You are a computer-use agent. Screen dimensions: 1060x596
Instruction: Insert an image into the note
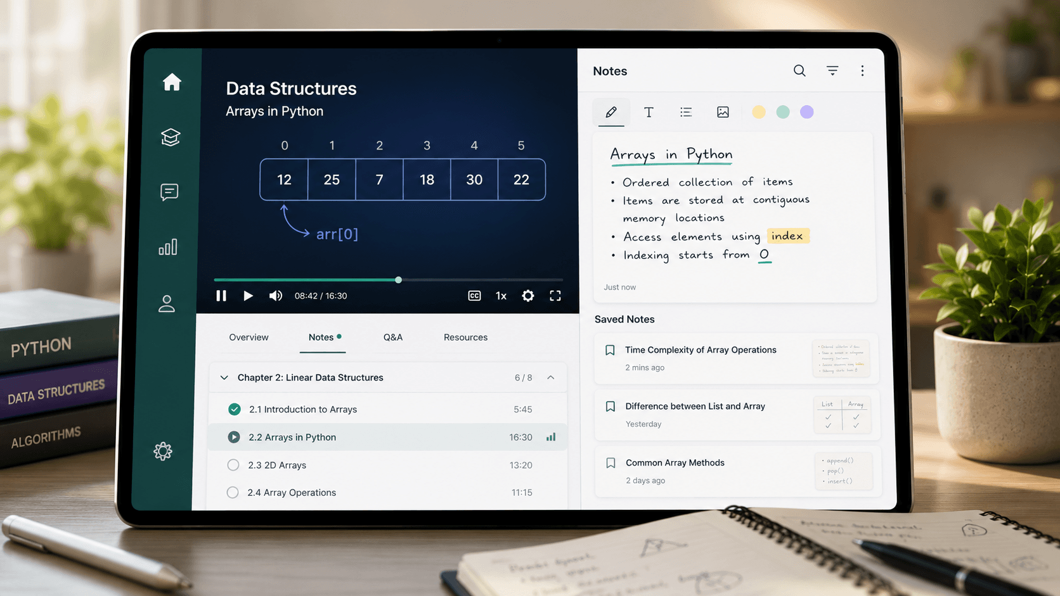click(723, 112)
